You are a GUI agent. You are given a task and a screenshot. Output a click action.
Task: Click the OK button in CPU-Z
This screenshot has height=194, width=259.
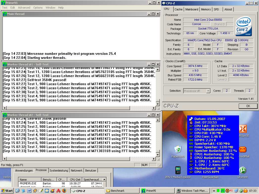248,106
